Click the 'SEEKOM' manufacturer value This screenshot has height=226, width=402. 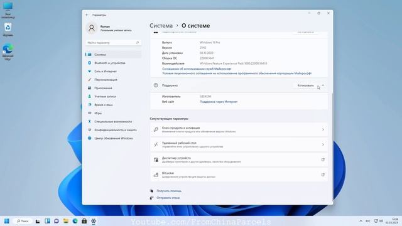(205, 97)
